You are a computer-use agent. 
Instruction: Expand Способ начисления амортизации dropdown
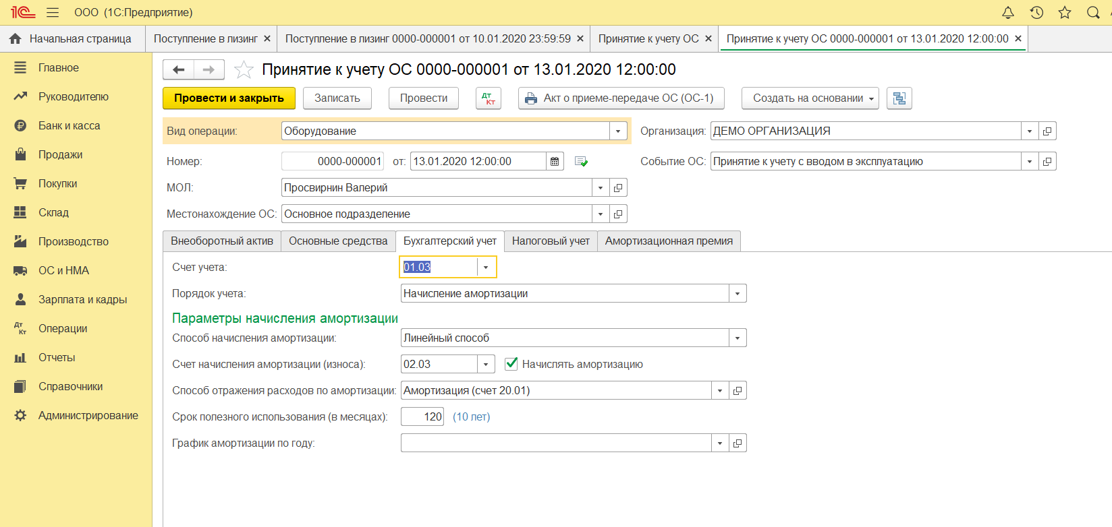[738, 338]
